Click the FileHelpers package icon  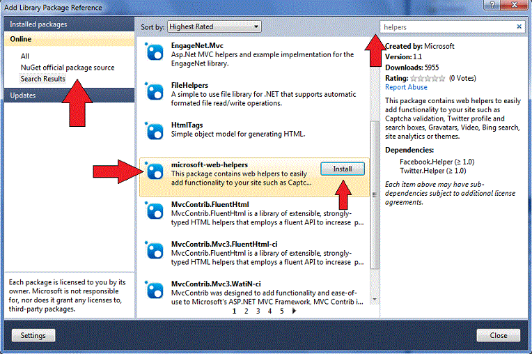click(155, 92)
